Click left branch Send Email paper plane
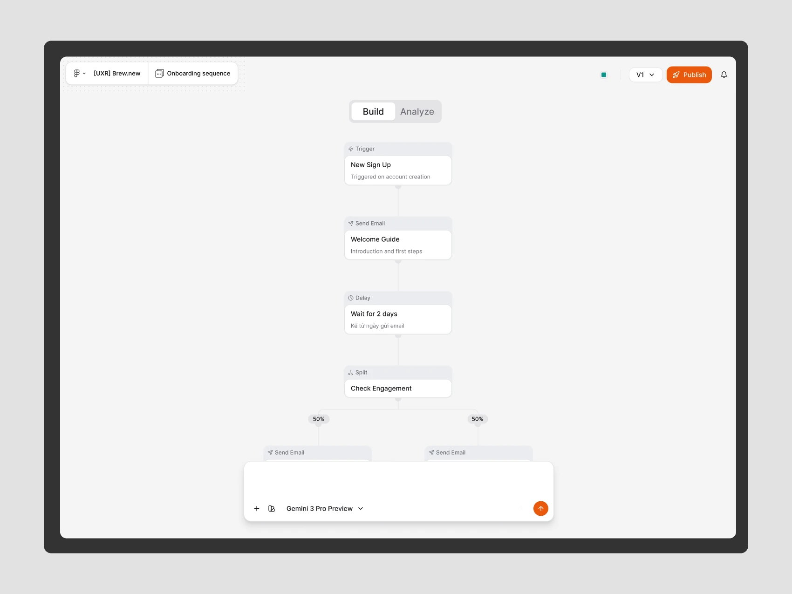This screenshot has height=594, width=792. click(x=270, y=452)
